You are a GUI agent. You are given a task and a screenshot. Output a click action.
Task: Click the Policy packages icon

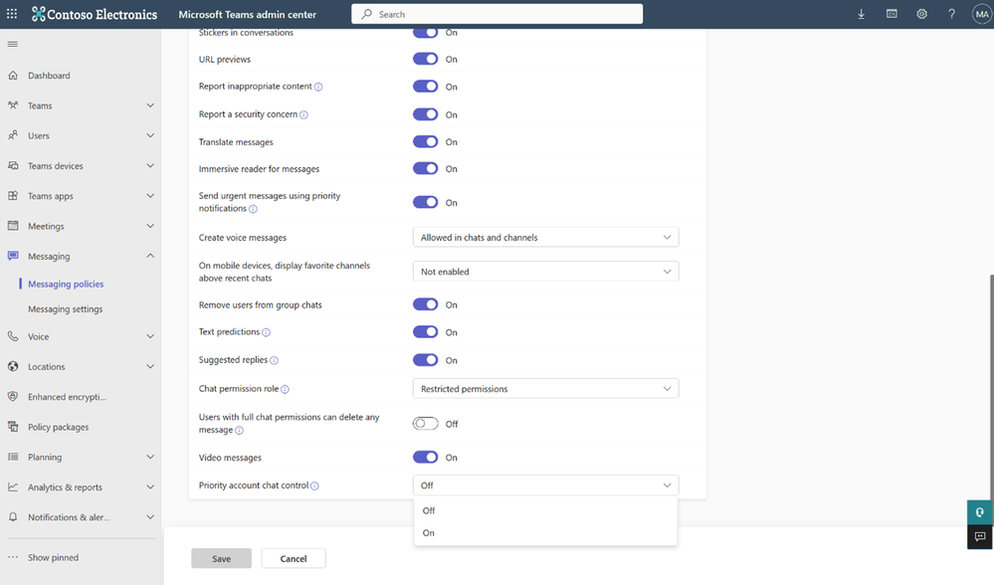[13, 427]
